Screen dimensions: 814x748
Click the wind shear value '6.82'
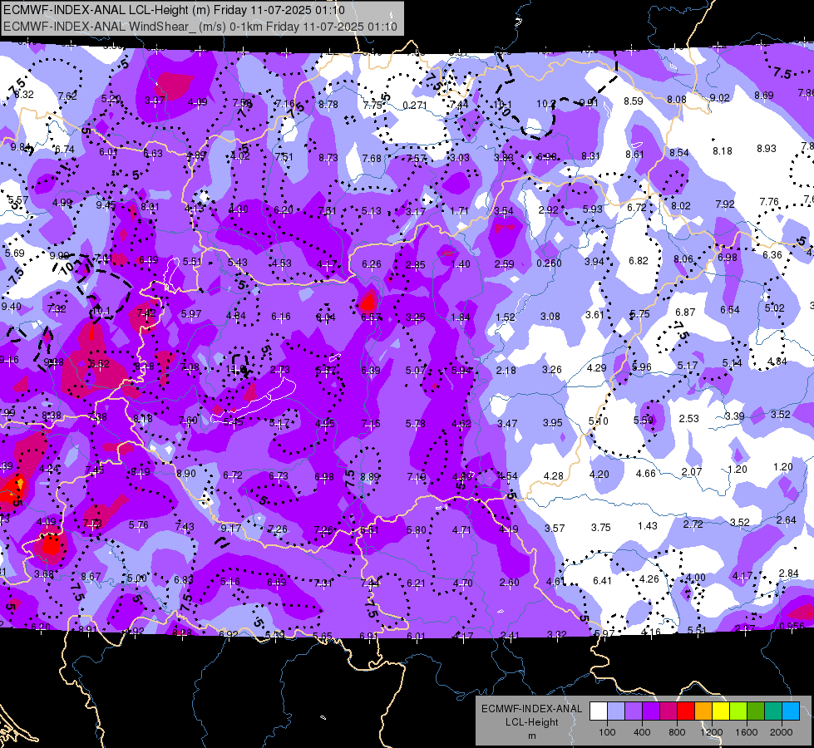pyautogui.click(x=638, y=261)
